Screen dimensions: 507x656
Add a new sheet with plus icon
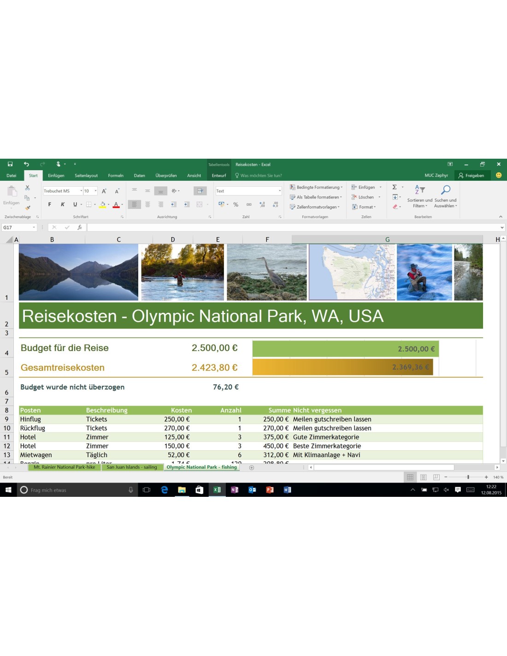252,468
